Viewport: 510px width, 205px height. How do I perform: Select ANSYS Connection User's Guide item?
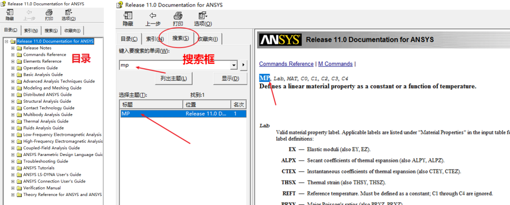pos(54,181)
